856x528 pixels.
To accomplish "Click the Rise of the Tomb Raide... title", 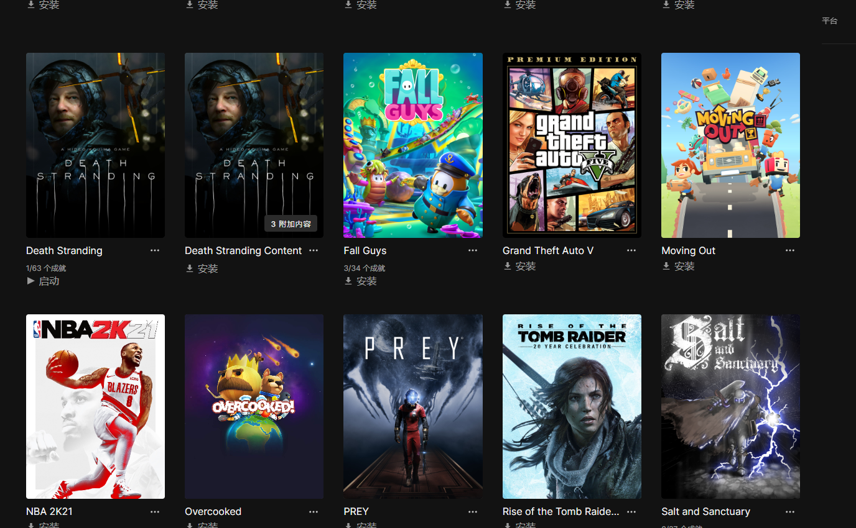I will [x=561, y=512].
